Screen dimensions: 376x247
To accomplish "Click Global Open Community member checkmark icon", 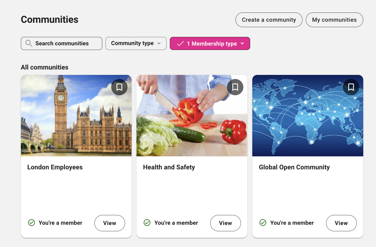I will coord(263,223).
